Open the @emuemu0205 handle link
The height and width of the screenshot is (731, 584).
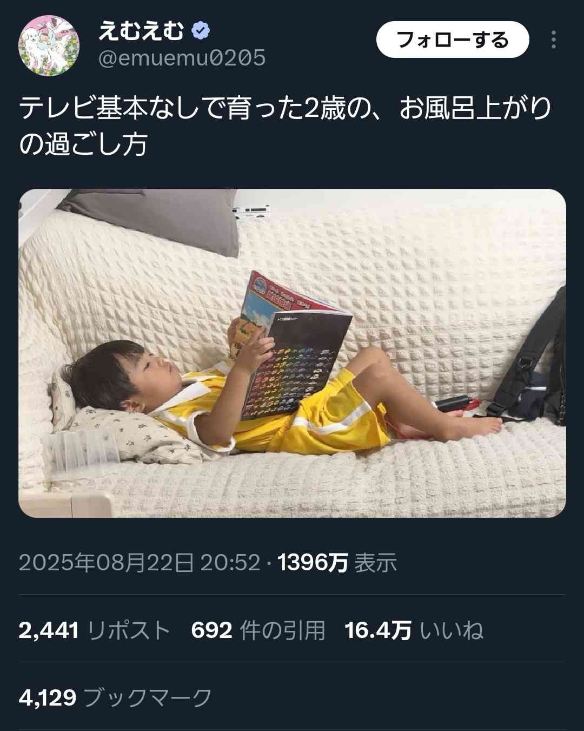click(182, 58)
